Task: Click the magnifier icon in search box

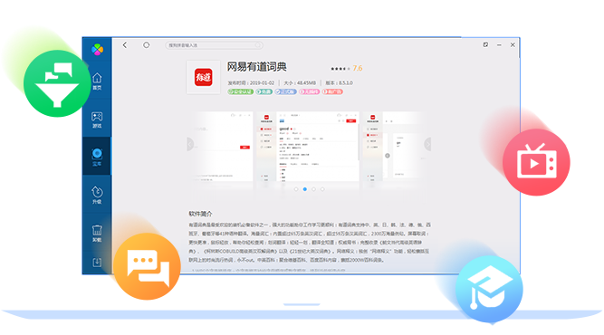Action: 258,45
